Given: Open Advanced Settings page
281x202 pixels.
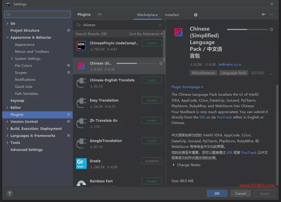Looking at the screenshot, I should pos(26,150).
